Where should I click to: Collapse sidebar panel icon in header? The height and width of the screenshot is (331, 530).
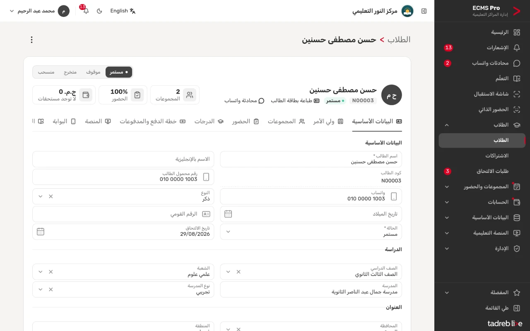pos(424,11)
